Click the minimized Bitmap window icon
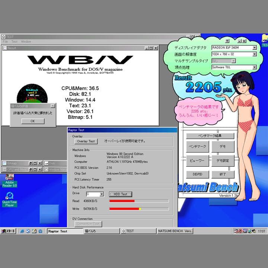This screenshot has height=268, width=268. 4,163
